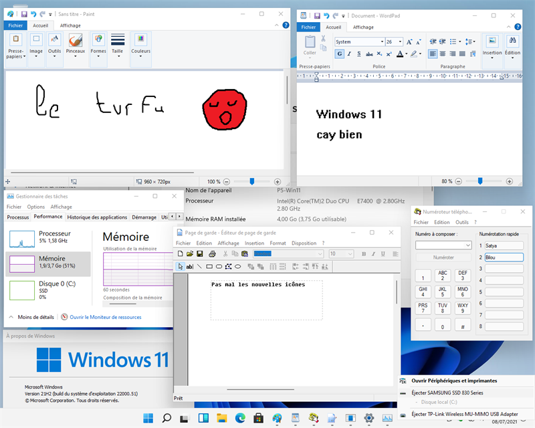The width and height of the screenshot is (535, 428).
Task: Toggle italic formatting in WordPad
Action: tap(348, 53)
